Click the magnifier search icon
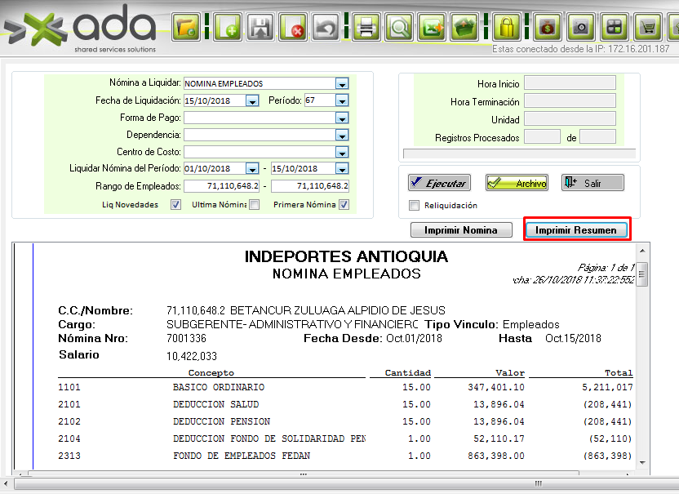679x494 pixels. [399, 28]
